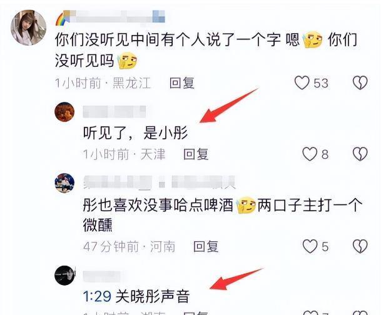Reply to the 黑龙江 comment via 回复

coord(182,83)
